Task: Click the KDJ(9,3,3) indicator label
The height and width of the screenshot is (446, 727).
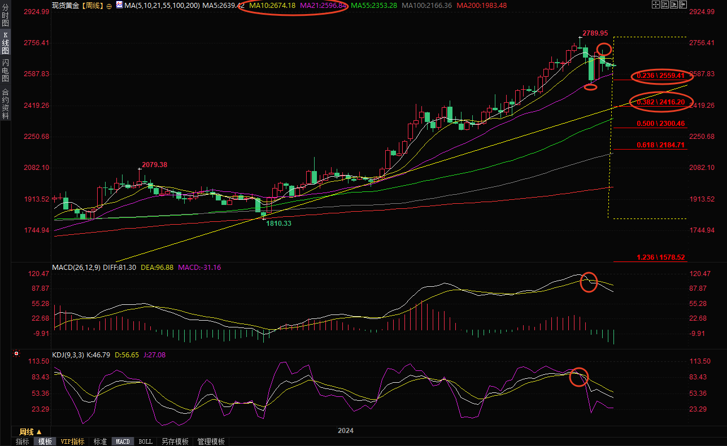Action: click(x=68, y=355)
